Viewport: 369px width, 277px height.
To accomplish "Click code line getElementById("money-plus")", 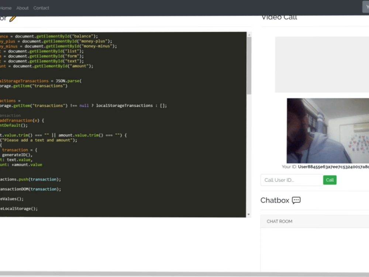I will [x=56, y=41].
